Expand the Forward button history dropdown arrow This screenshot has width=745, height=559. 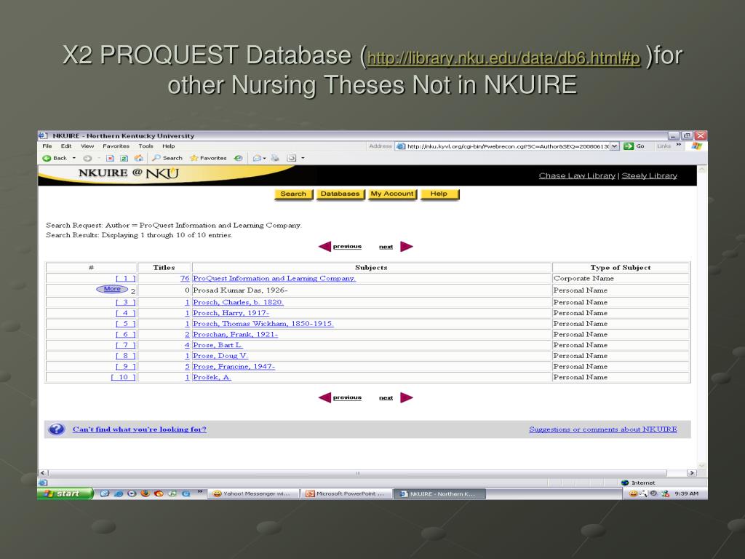pos(99,158)
